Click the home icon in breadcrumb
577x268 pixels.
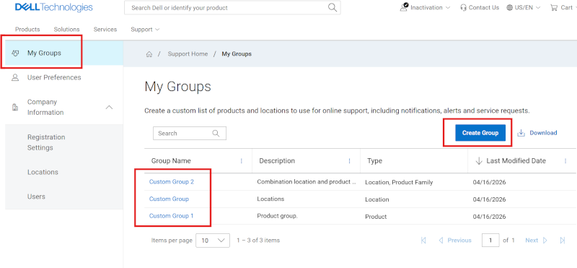click(149, 54)
